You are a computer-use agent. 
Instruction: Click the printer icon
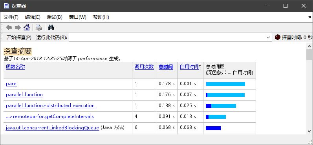point(39,27)
